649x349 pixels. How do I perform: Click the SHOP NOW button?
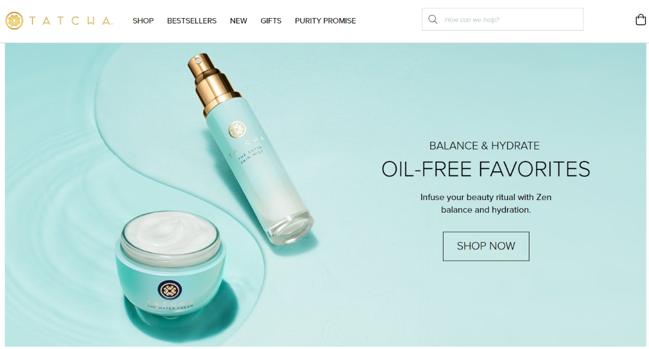coord(486,246)
